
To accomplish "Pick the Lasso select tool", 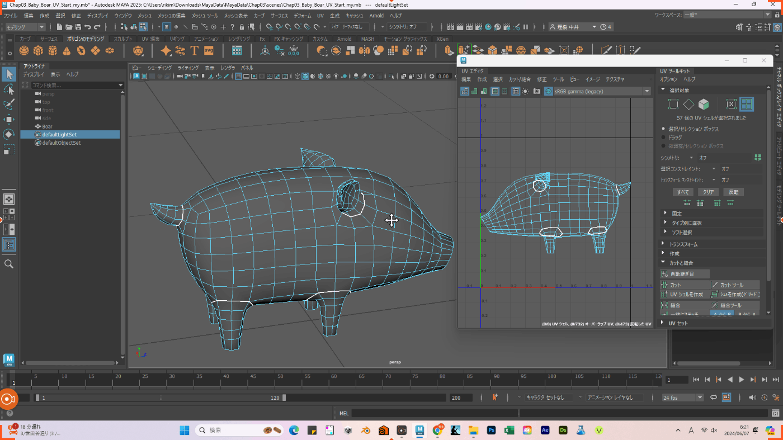I will point(9,89).
